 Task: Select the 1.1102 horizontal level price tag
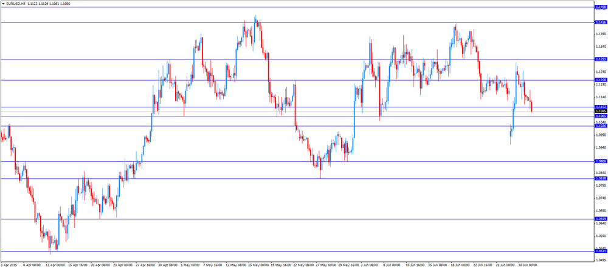pos(601,107)
